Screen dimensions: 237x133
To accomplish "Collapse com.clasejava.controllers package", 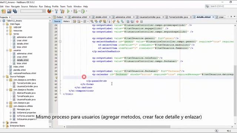I will click(7, 80).
